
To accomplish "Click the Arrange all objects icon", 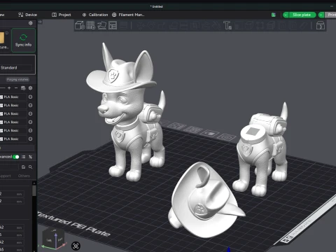I will point(113,25).
